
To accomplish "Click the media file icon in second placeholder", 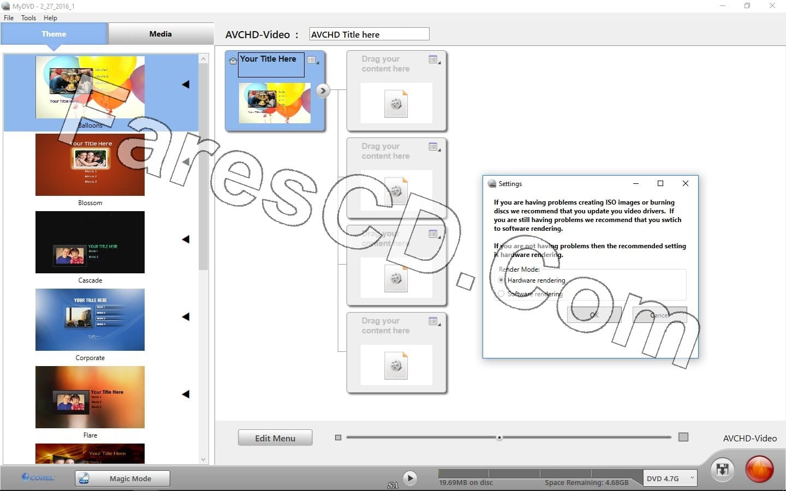I will click(x=396, y=191).
